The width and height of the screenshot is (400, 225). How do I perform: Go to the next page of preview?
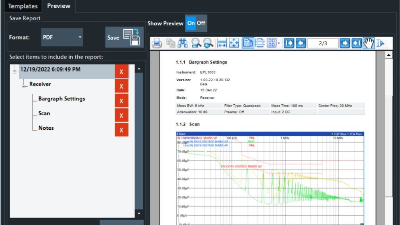point(345,43)
